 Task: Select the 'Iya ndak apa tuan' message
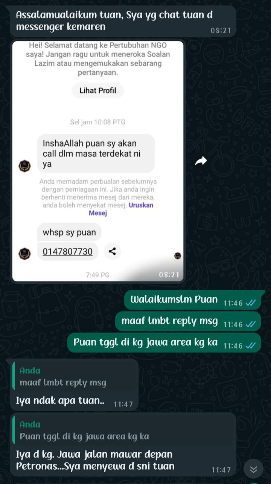click(75, 384)
